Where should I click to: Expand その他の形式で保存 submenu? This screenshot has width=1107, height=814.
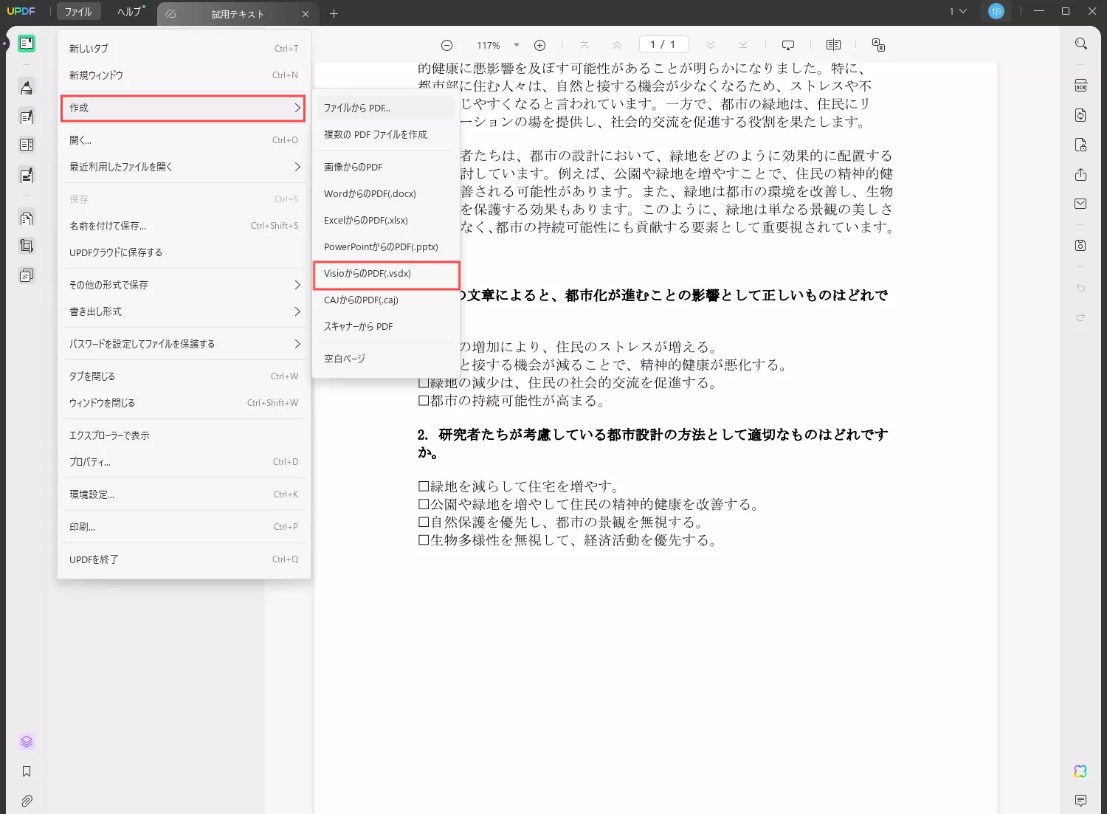tap(184, 285)
